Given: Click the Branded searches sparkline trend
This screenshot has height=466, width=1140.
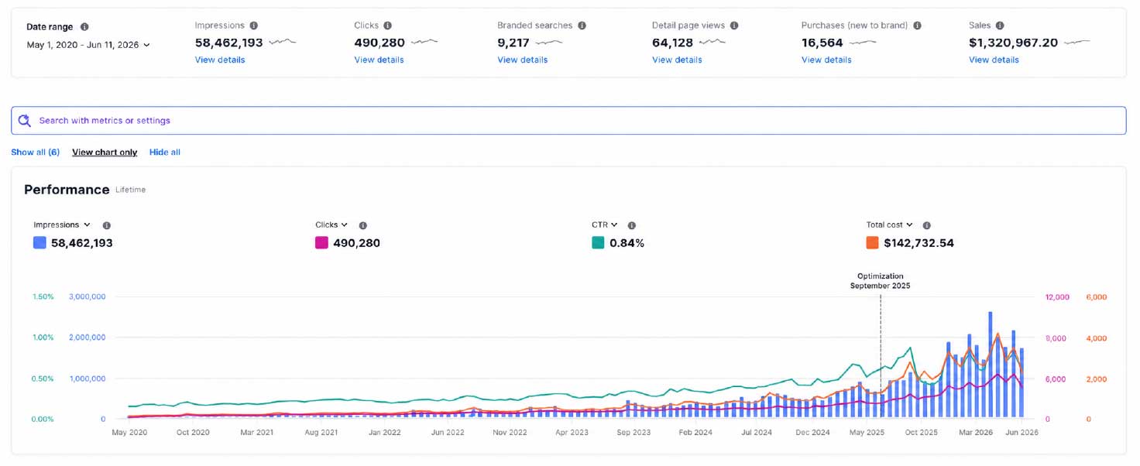Looking at the screenshot, I should pyautogui.click(x=548, y=42).
